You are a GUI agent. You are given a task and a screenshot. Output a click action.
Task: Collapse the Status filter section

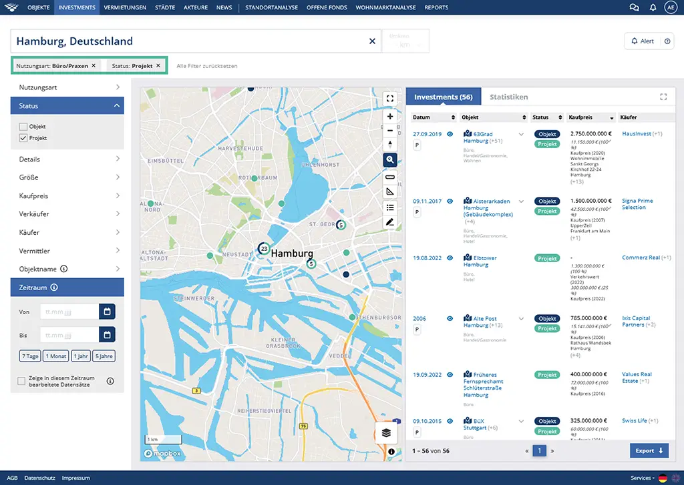[67, 106]
